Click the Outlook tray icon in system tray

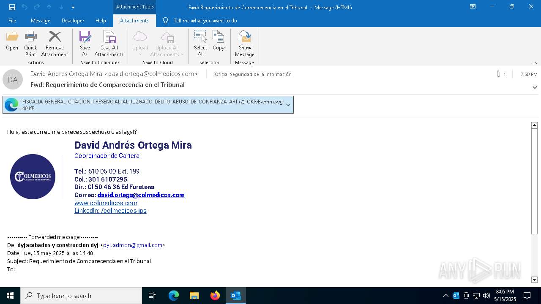[456, 296]
